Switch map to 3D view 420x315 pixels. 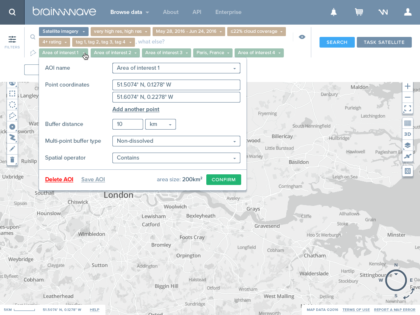coord(407,134)
